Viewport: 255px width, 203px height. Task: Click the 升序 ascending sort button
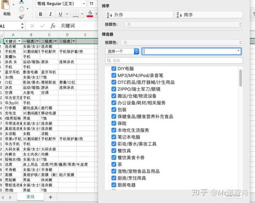pos(139,15)
